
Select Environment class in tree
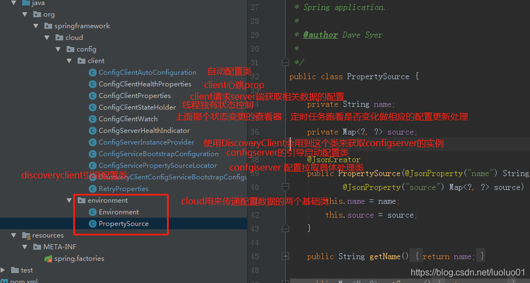(119, 212)
